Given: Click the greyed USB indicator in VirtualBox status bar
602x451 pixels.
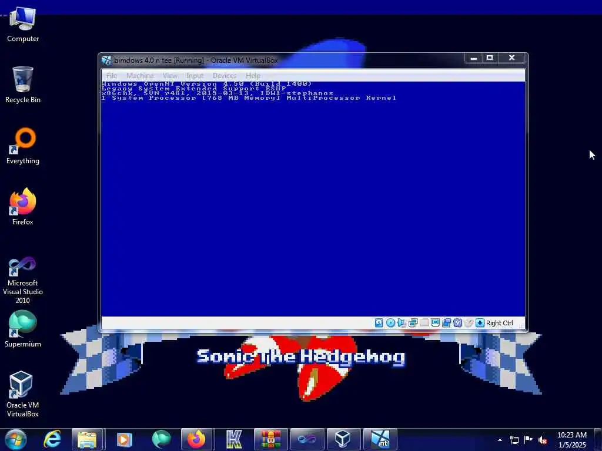Looking at the screenshot, I should pos(424,323).
